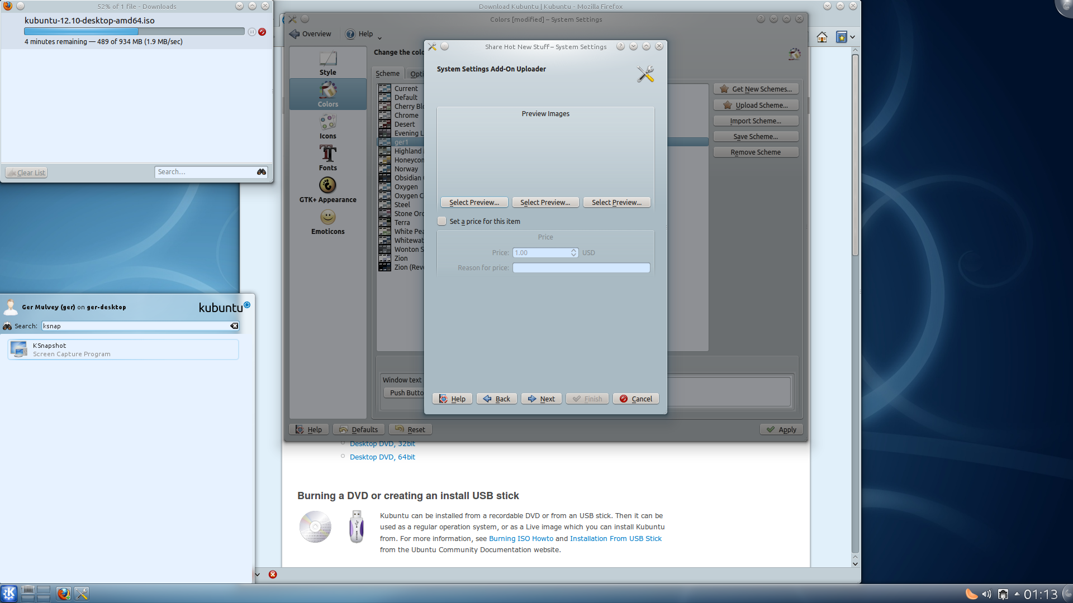This screenshot has height=603, width=1073.
Task: Click the binoculars icon in Downloads search
Action: (x=261, y=172)
